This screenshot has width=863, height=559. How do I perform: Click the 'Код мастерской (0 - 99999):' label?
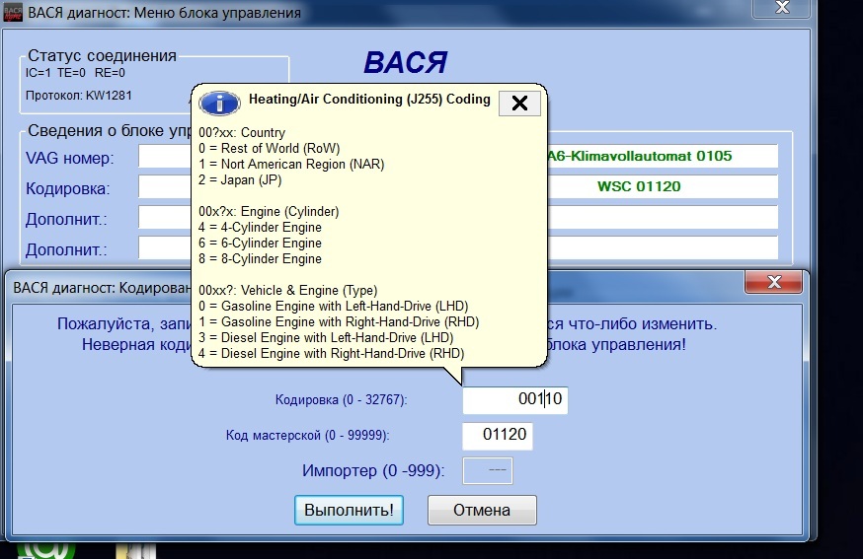click(x=307, y=436)
